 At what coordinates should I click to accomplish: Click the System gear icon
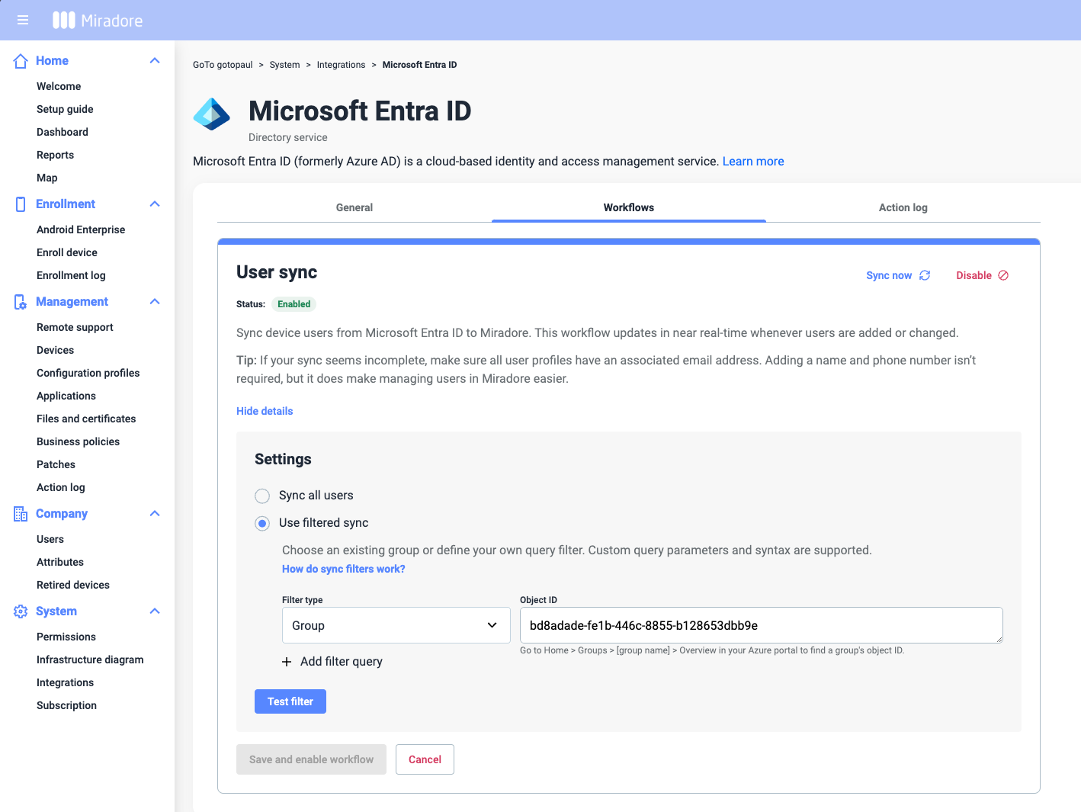21,611
